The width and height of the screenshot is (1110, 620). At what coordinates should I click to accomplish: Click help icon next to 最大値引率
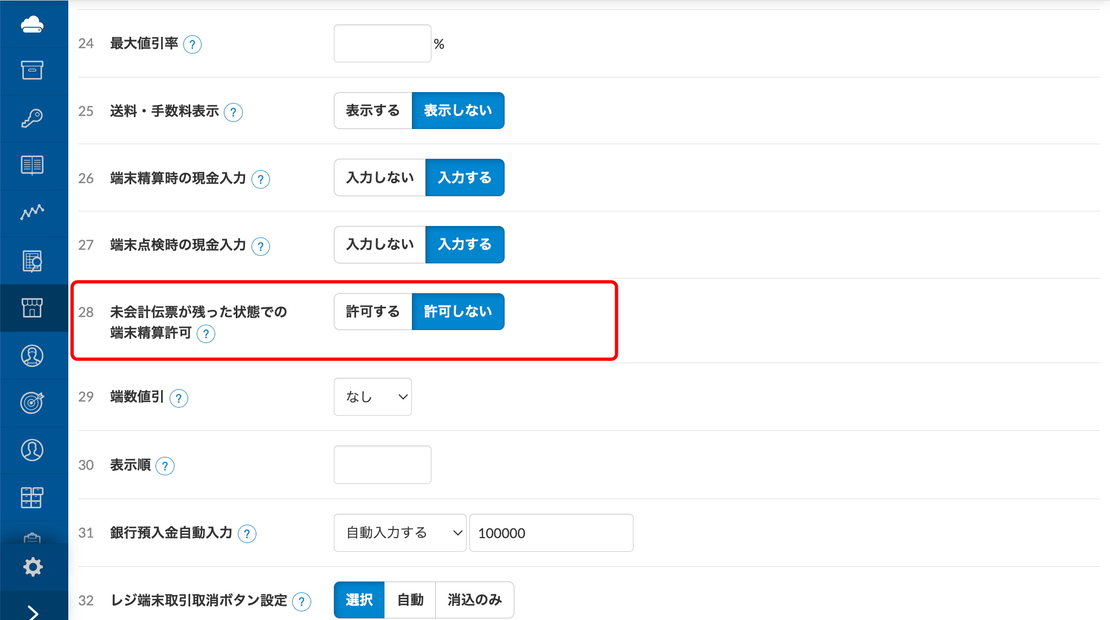(x=192, y=44)
